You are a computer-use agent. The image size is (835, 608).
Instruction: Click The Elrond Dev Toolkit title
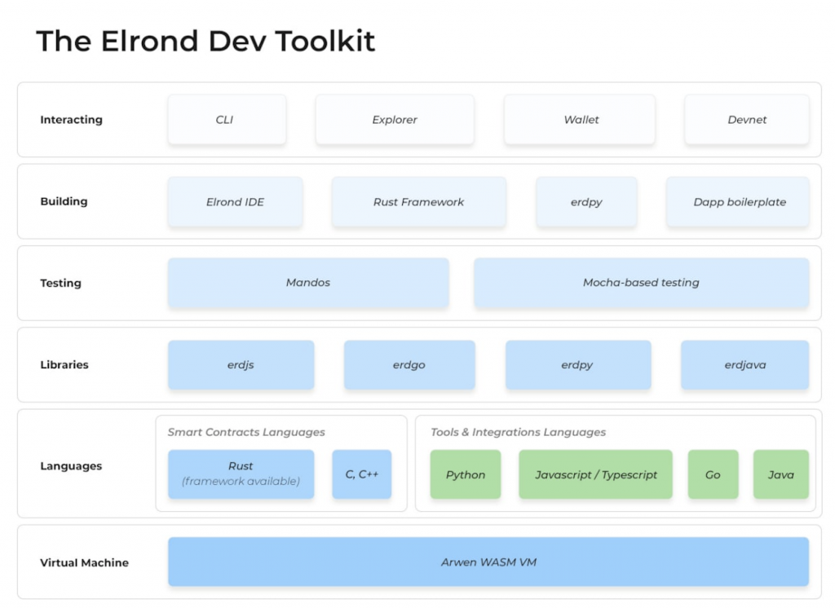[x=205, y=41]
